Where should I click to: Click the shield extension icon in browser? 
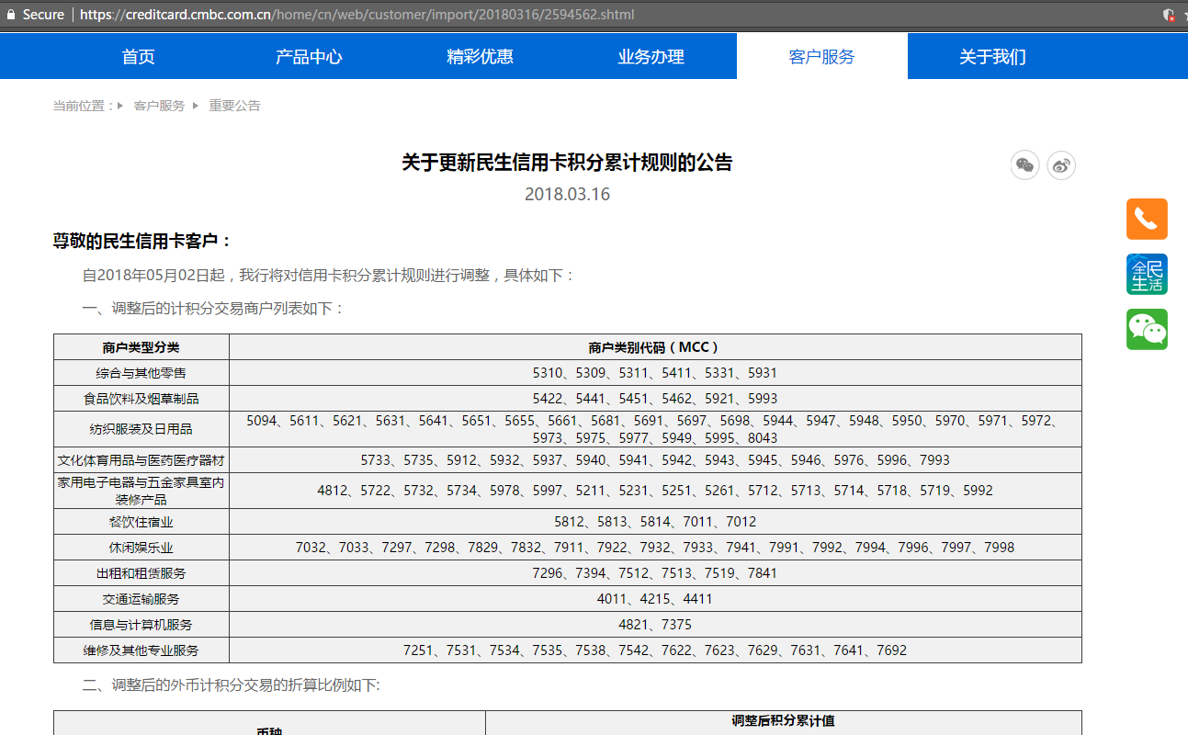tap(1169, 15)
